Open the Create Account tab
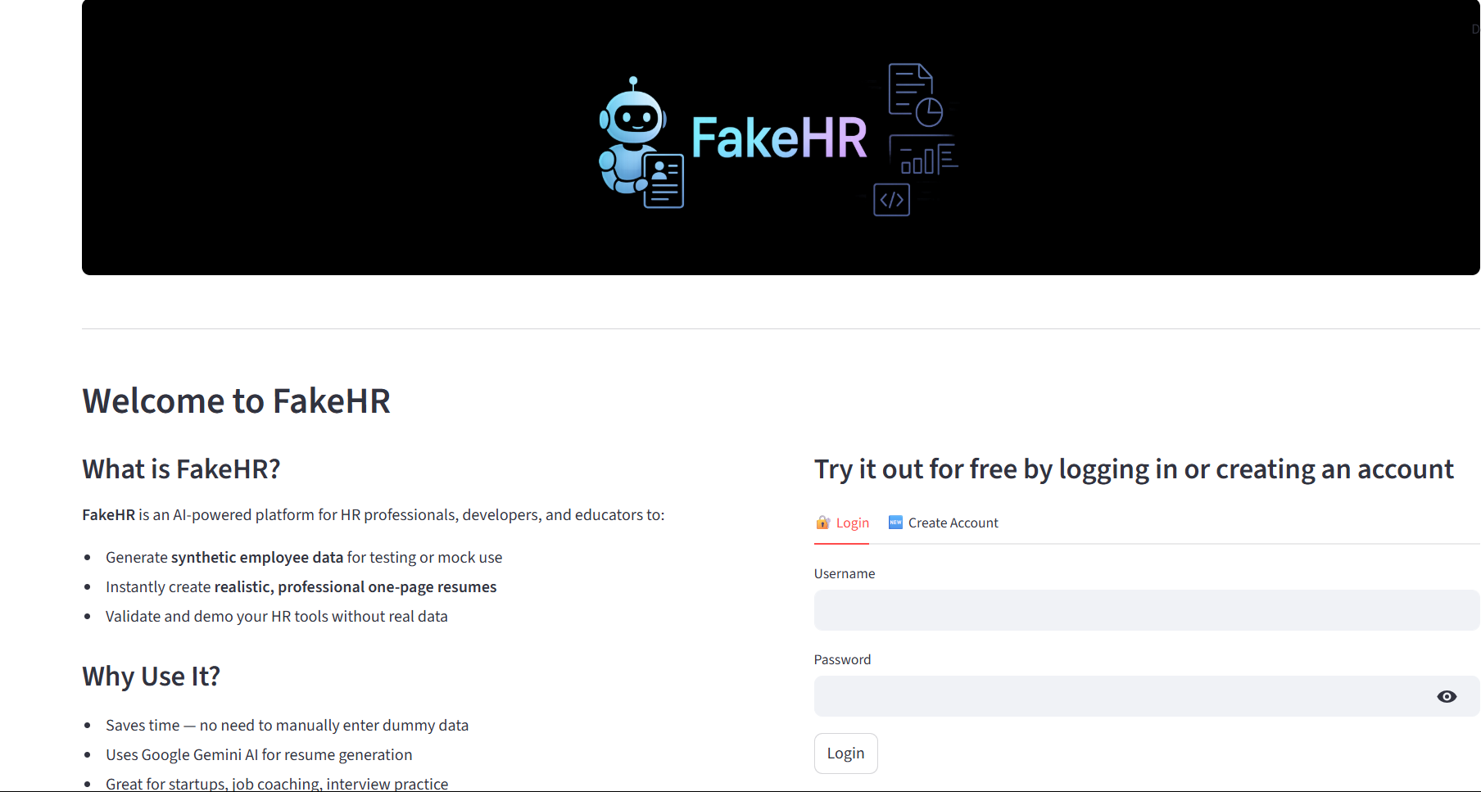 [x=944, y=523]
